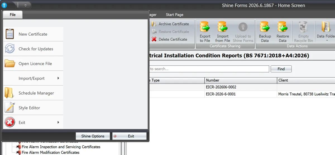Image resolution: width=335 pixels, height=155 pixels.
Task: Select certificate EICR-2026-6-0001
Action: (x=221, y=94)
